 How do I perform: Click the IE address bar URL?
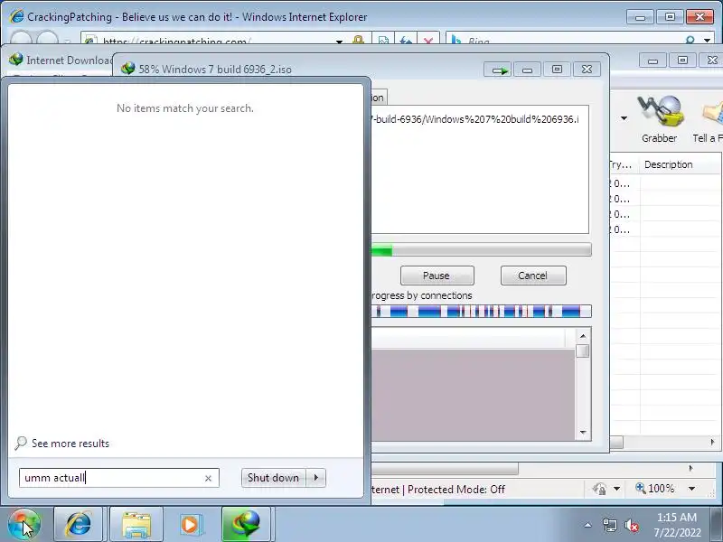[x=177, y=42]
